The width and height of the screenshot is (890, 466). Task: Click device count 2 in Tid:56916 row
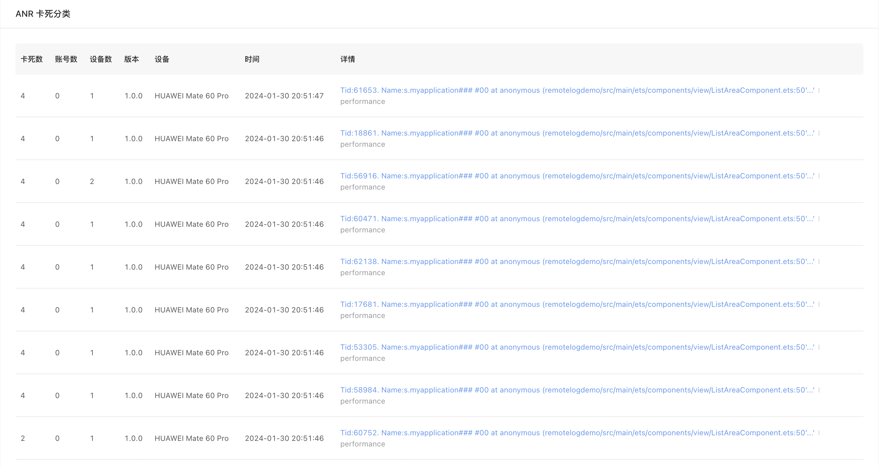coord(92,181)
